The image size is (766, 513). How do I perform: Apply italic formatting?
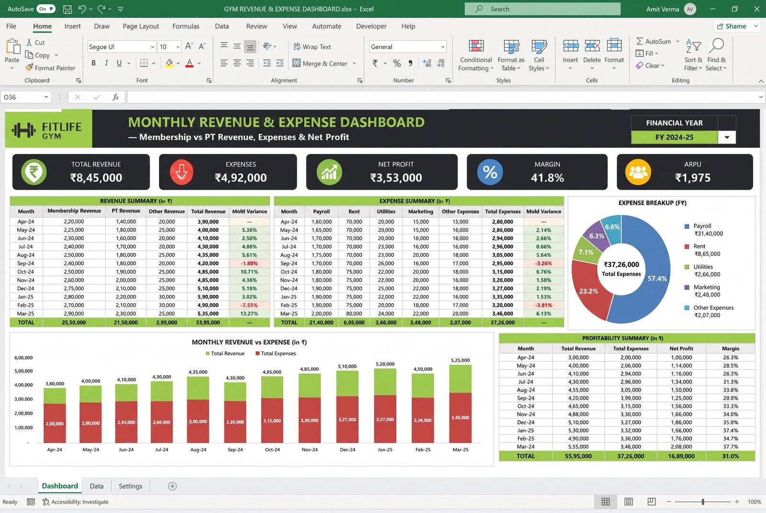[x=106, y=63]
